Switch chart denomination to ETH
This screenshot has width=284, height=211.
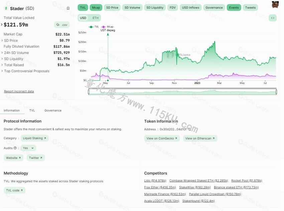[x=96, y=18]
